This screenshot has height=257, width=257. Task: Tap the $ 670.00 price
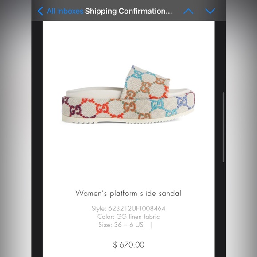[128, 245]
